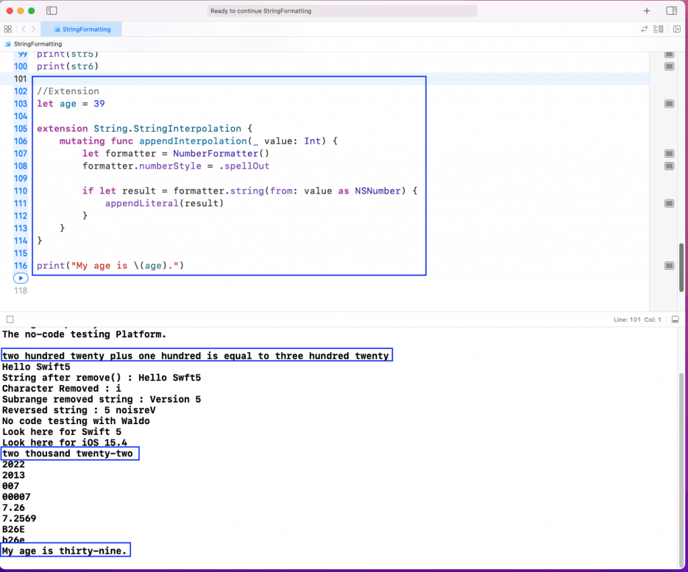Click the plus button to add library item
This screenshot has width=688, height=572.
tap(647, 11)
